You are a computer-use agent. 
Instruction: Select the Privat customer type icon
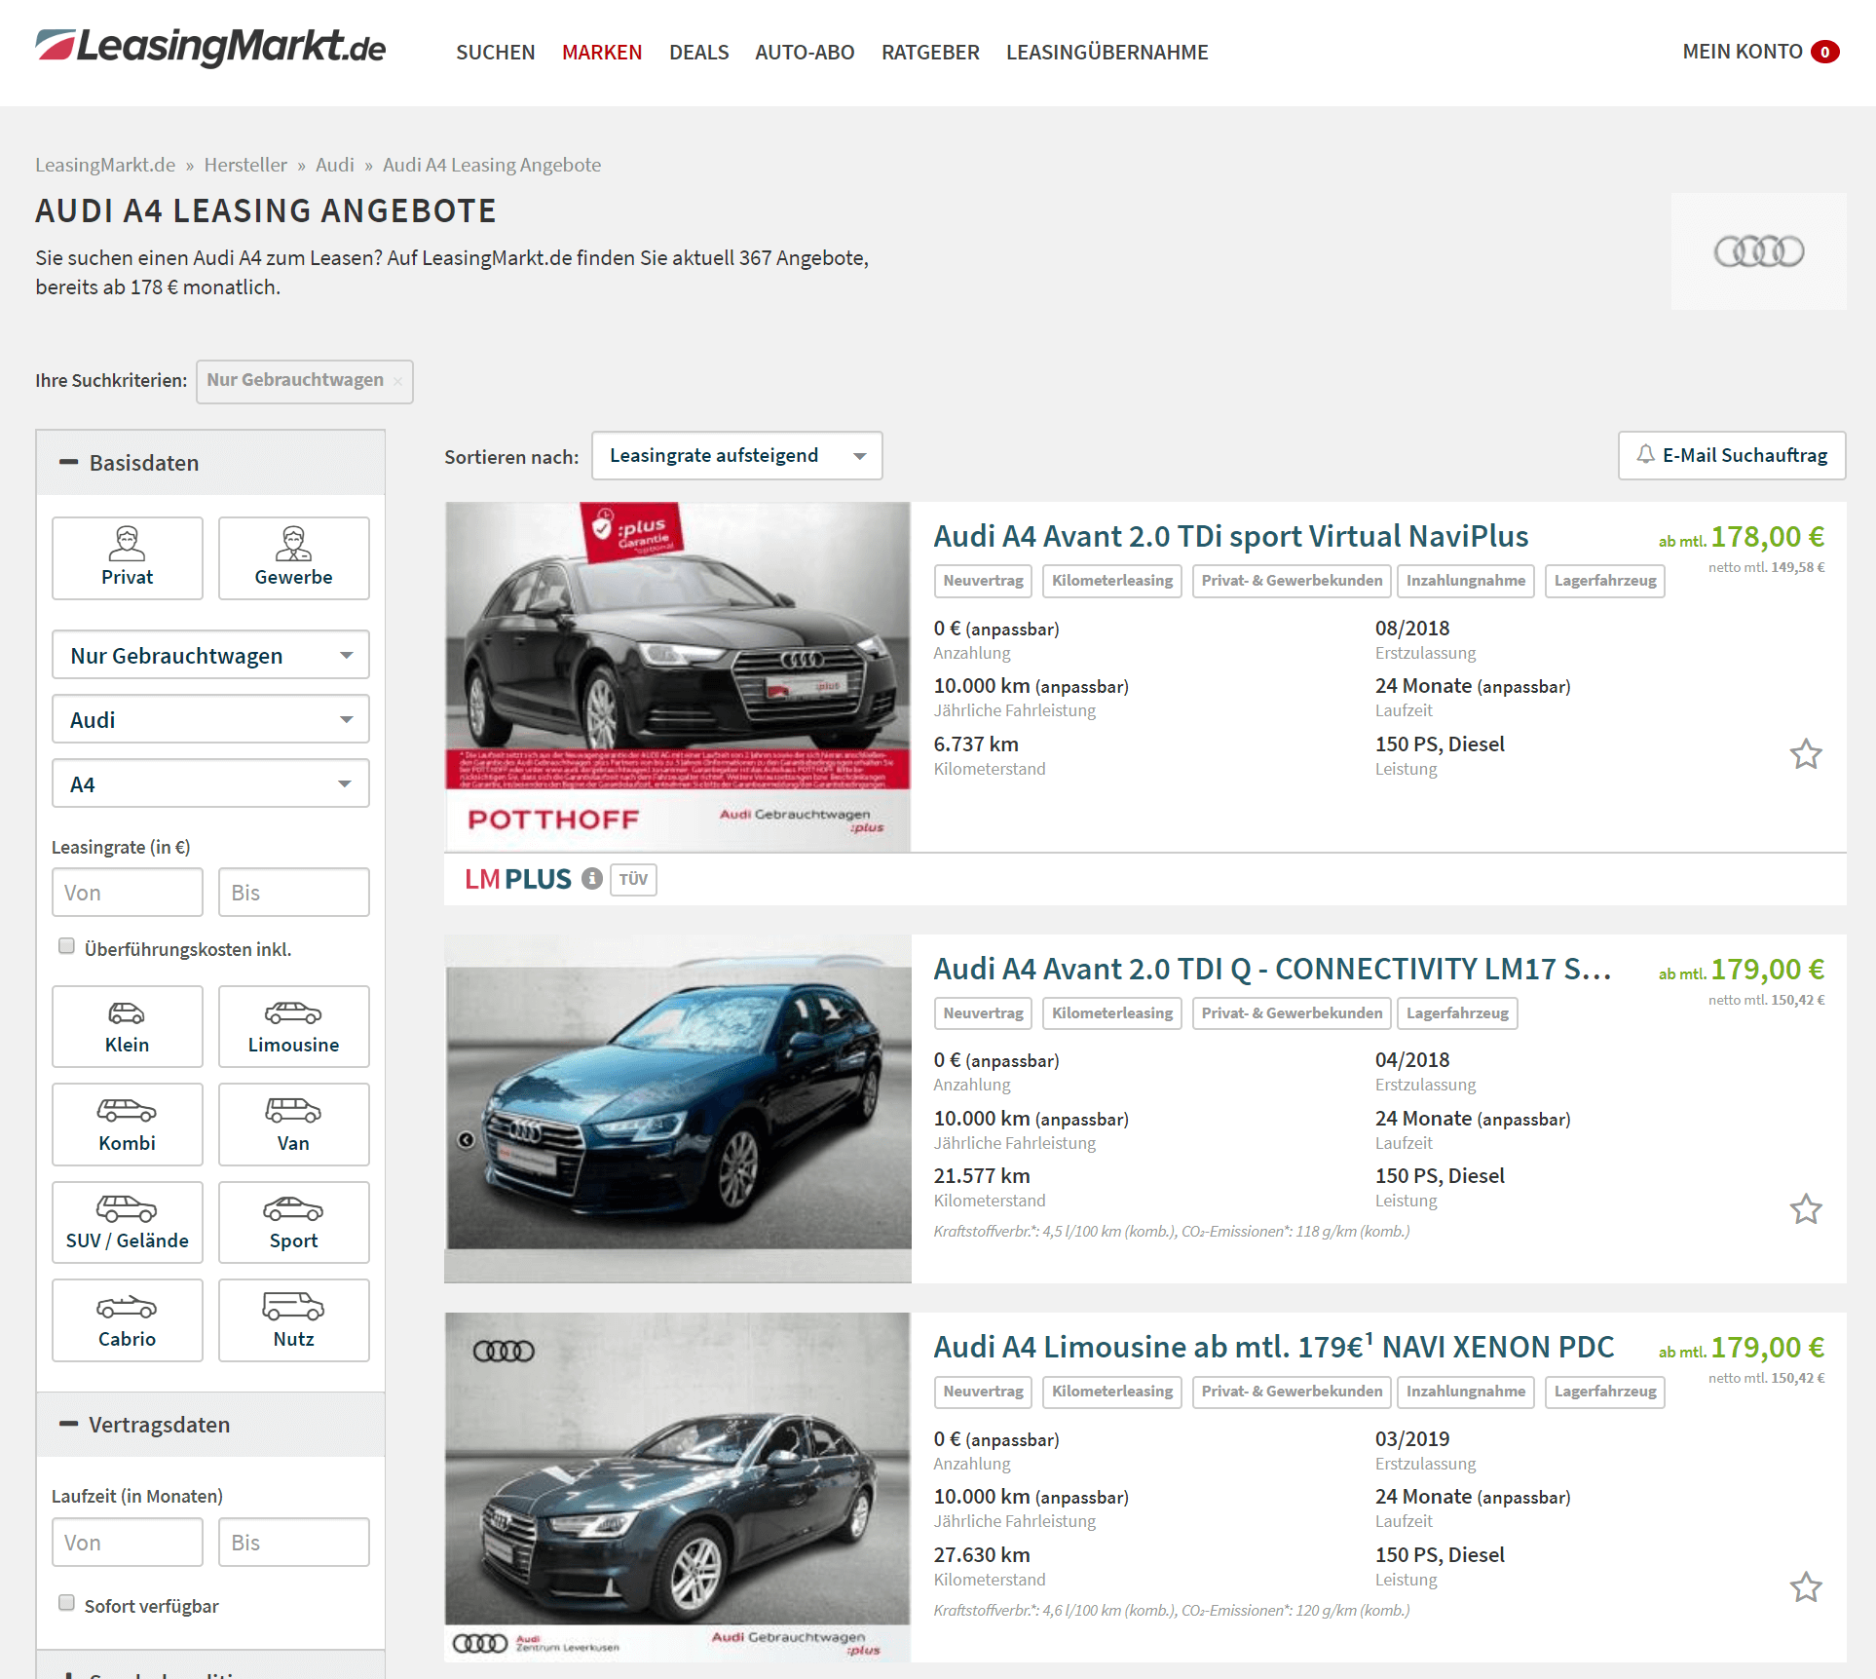tap(128, 557)
